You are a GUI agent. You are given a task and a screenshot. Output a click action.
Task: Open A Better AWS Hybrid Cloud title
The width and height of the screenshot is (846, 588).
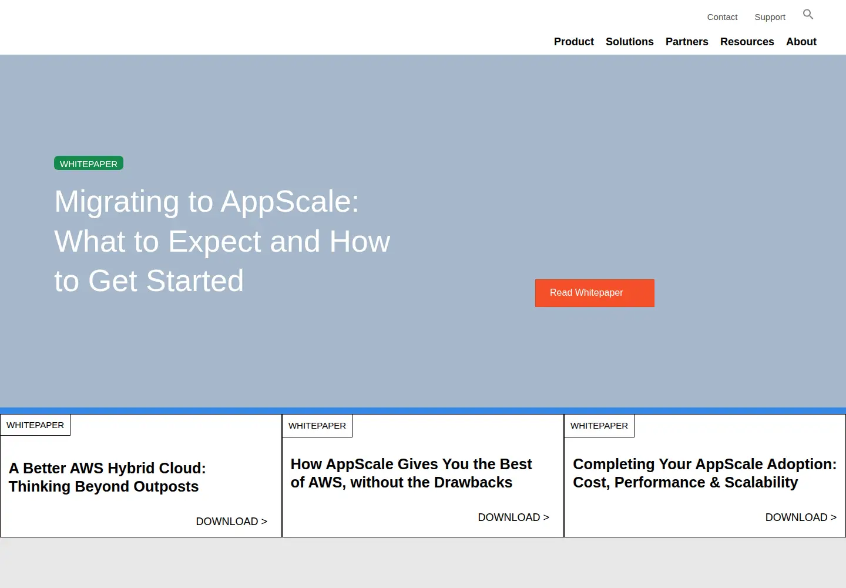[x=108, y=477]
